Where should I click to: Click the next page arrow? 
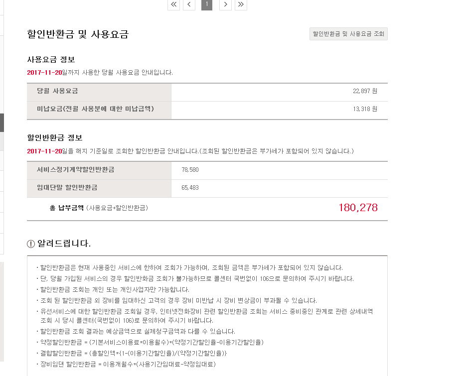coord(225,4)
